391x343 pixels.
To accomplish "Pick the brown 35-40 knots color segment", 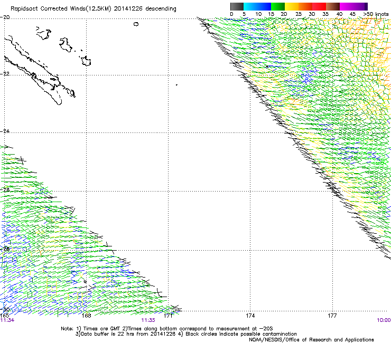I will tap(333, 6).
